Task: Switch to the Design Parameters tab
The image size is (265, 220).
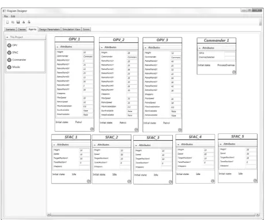Action: [50, 29]
